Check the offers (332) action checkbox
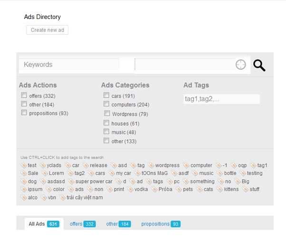This screenshot has height=237, width=286. pos(24,95)
